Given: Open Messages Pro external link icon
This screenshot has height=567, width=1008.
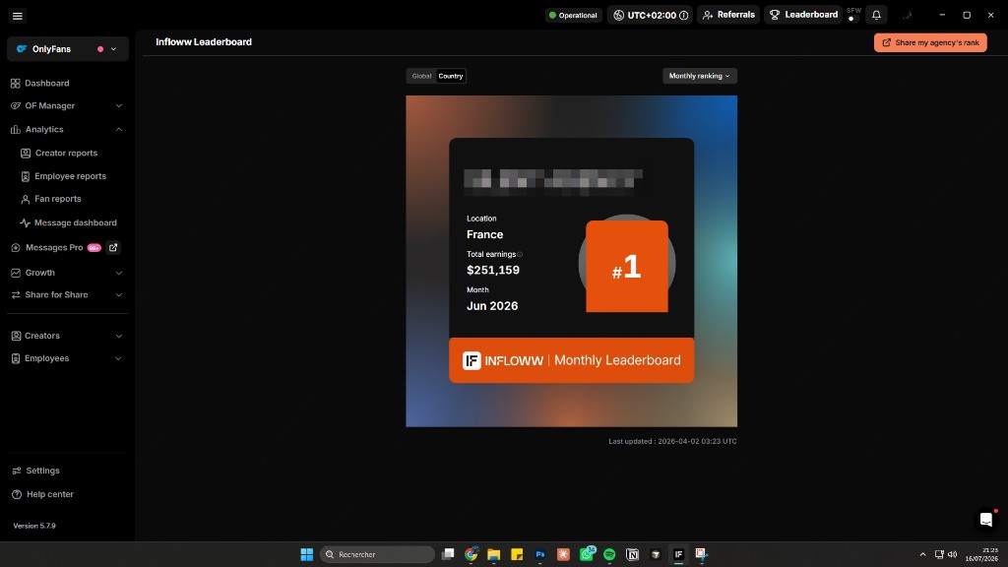Looking at the screenshot, I should (x=113, y=247).
